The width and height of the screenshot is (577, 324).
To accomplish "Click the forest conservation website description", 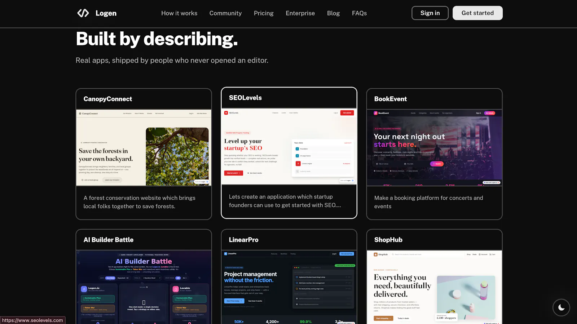I will coord(140,202).
